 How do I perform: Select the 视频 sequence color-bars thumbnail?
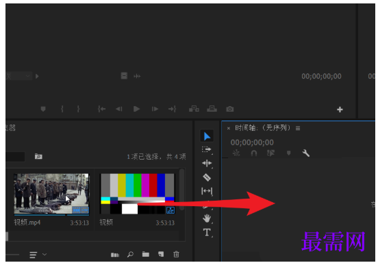coord(138,194)
